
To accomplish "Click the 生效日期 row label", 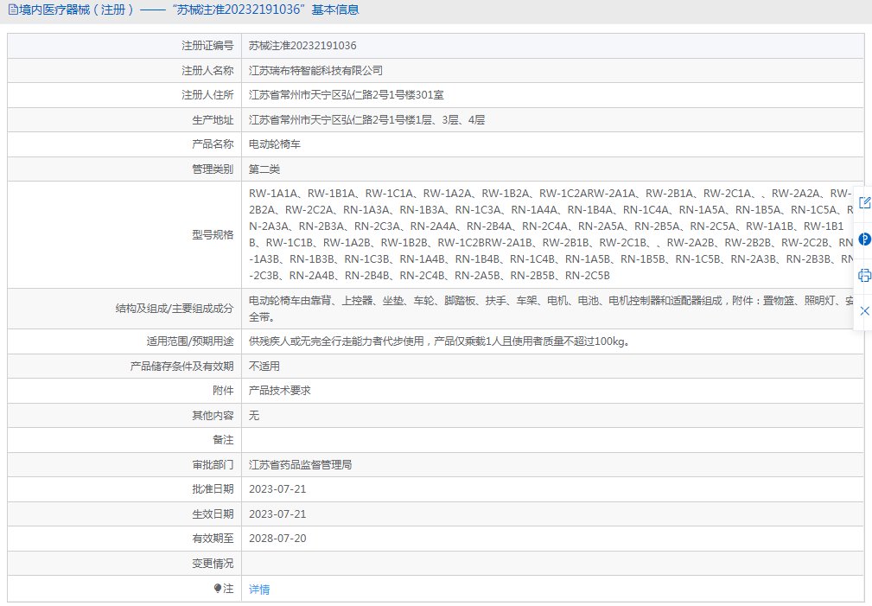I will [213, 514].
